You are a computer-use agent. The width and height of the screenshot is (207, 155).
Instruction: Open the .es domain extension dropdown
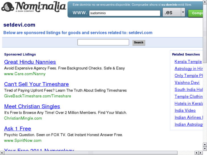point(174,12)
